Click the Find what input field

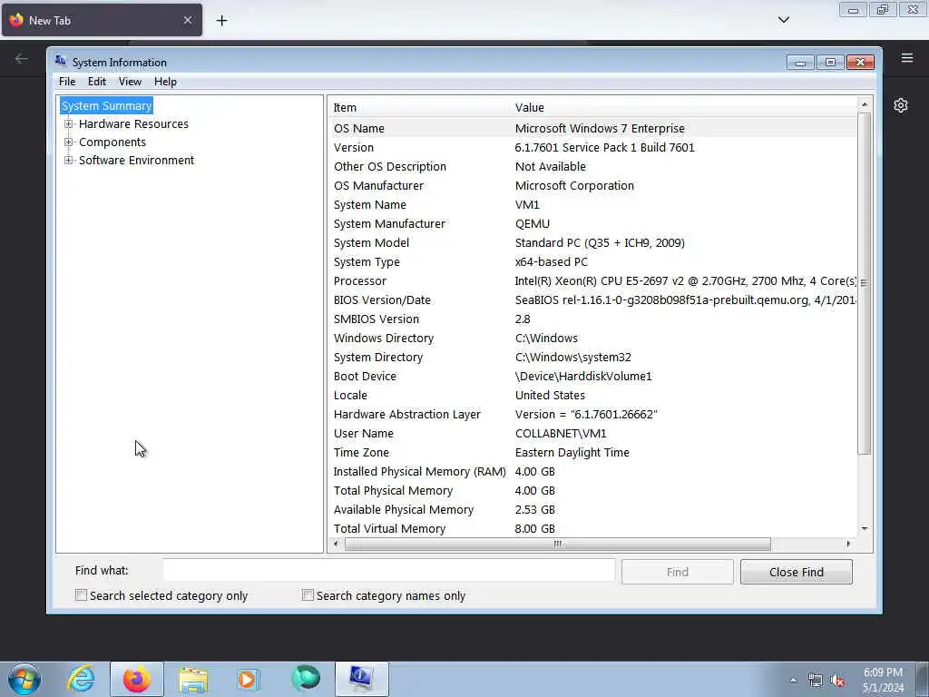pos(389,570)
